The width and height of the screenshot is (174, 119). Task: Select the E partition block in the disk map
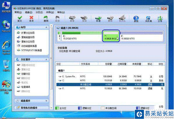point(59,36)
